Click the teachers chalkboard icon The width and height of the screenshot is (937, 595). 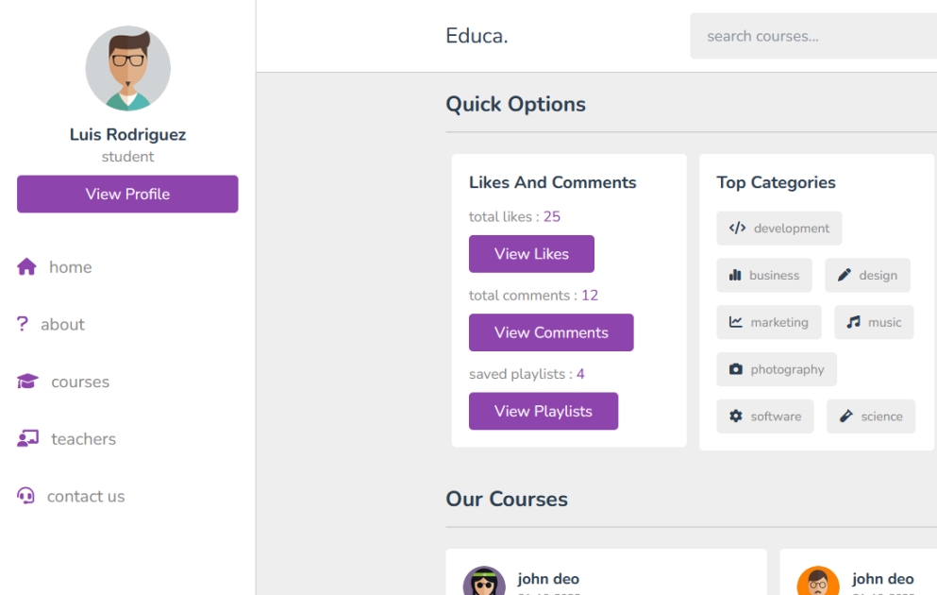tap(27, 438)
